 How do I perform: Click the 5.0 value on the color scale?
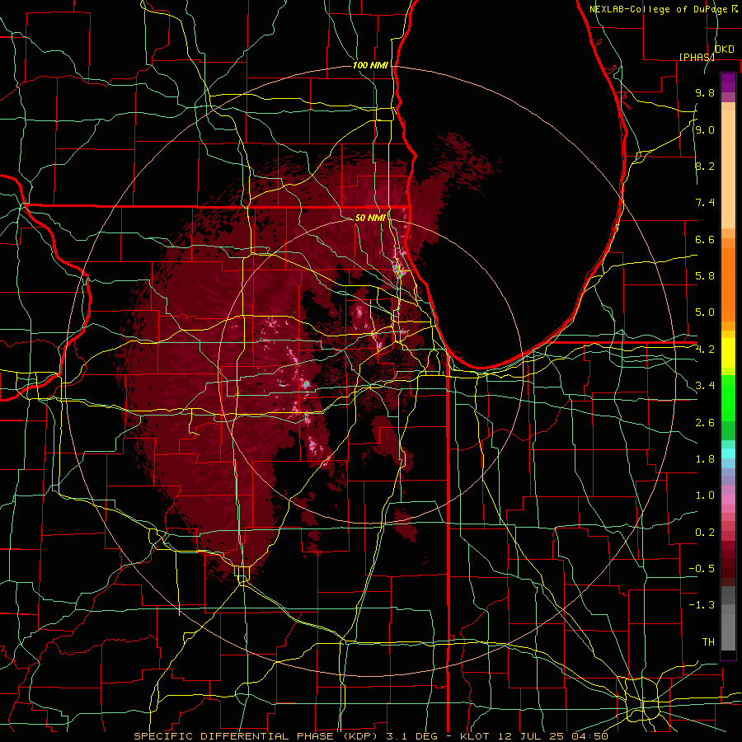[705, 312]
